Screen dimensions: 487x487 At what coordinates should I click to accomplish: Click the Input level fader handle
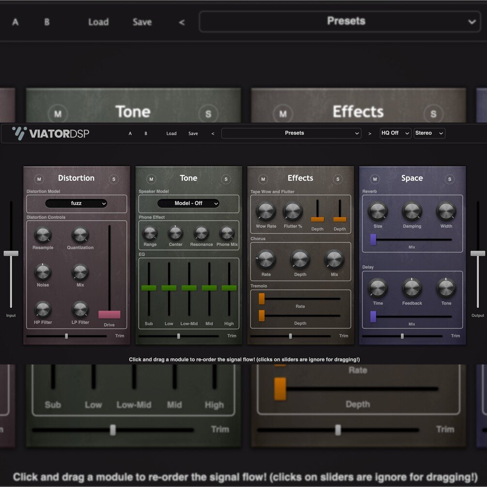point(11,254)
